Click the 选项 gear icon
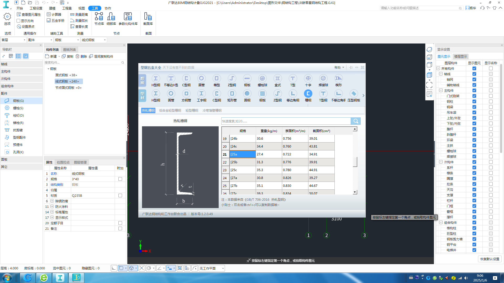 tap(7, 19)
